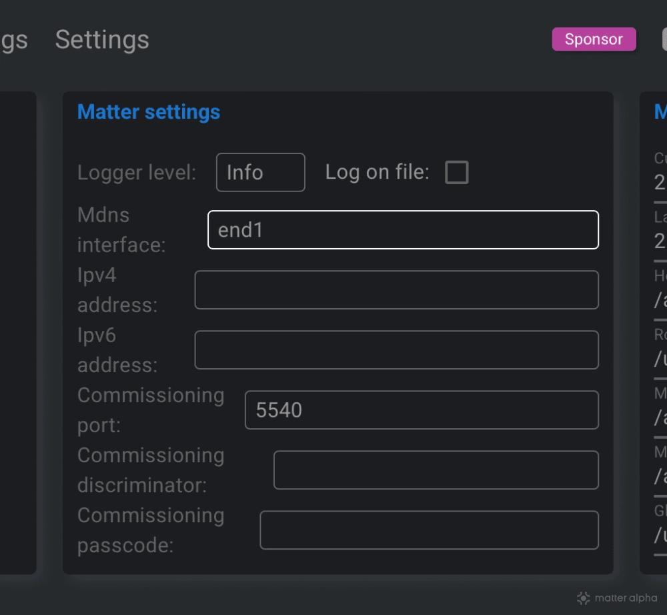
Task: Click the Mdns interface field containing end1
Action: tap(403, 229)
